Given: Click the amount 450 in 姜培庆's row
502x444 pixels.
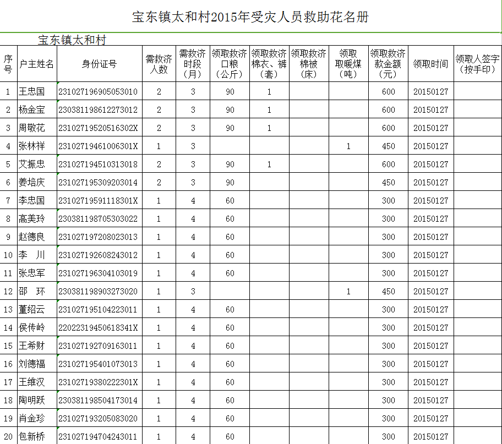Looking at the screenshot, I should tap(389, 183).
